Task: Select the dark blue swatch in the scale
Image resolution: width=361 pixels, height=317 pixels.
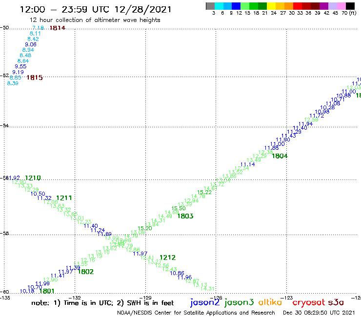Action: click(x=236, y=6)
